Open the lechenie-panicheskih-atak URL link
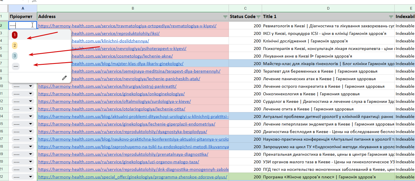 click(x=136, y=79)
